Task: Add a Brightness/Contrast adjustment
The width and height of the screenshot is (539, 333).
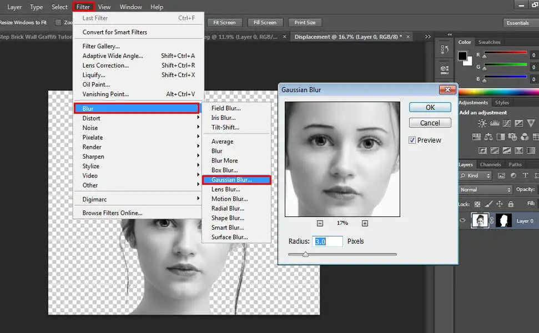Action: 482,123
